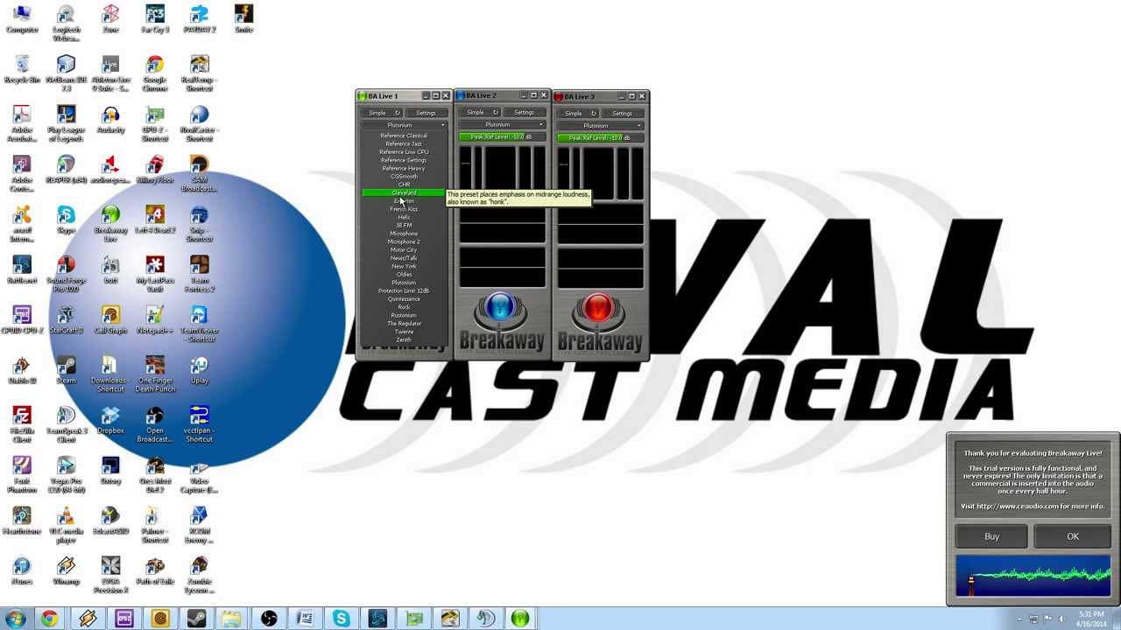Viewport: 1121px width, 630px height.
Task: Select the Microphone 2 preset
Action: tap(405, 241)
